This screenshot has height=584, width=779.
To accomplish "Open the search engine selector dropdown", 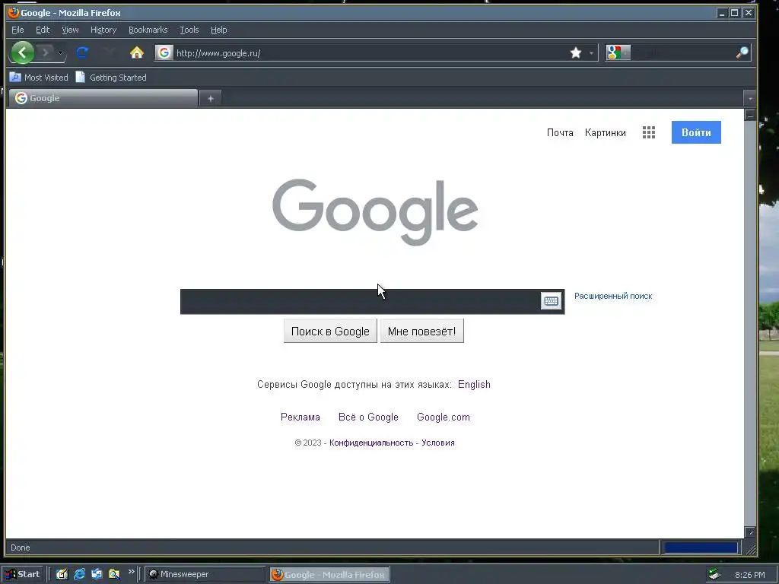I will coord(618,52).
